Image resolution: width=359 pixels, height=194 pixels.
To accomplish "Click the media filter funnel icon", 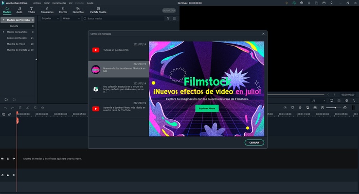I will 168,18.
